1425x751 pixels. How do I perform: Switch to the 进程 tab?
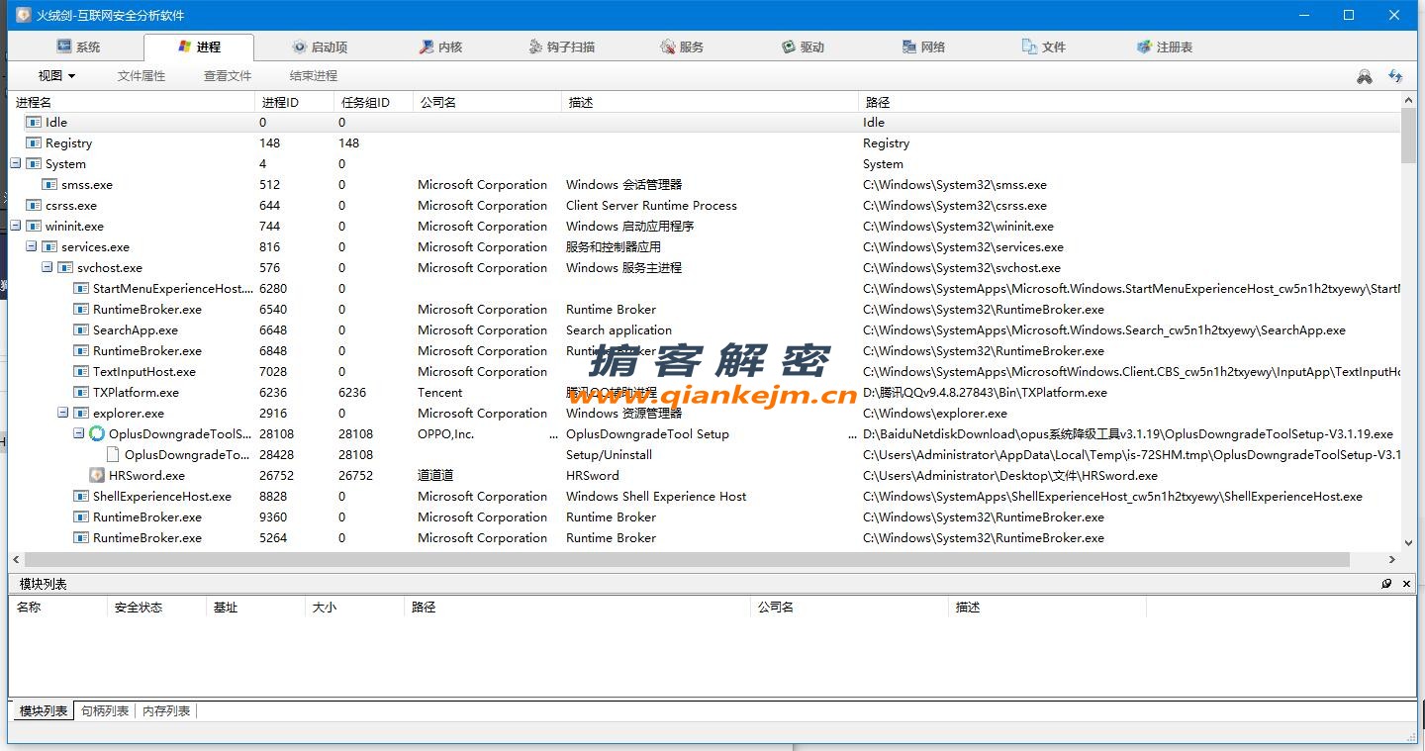click(x=199, y=47)
